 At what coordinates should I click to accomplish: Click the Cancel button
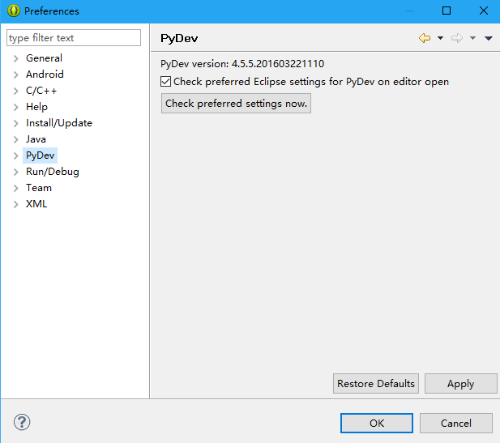coord(456,424)
